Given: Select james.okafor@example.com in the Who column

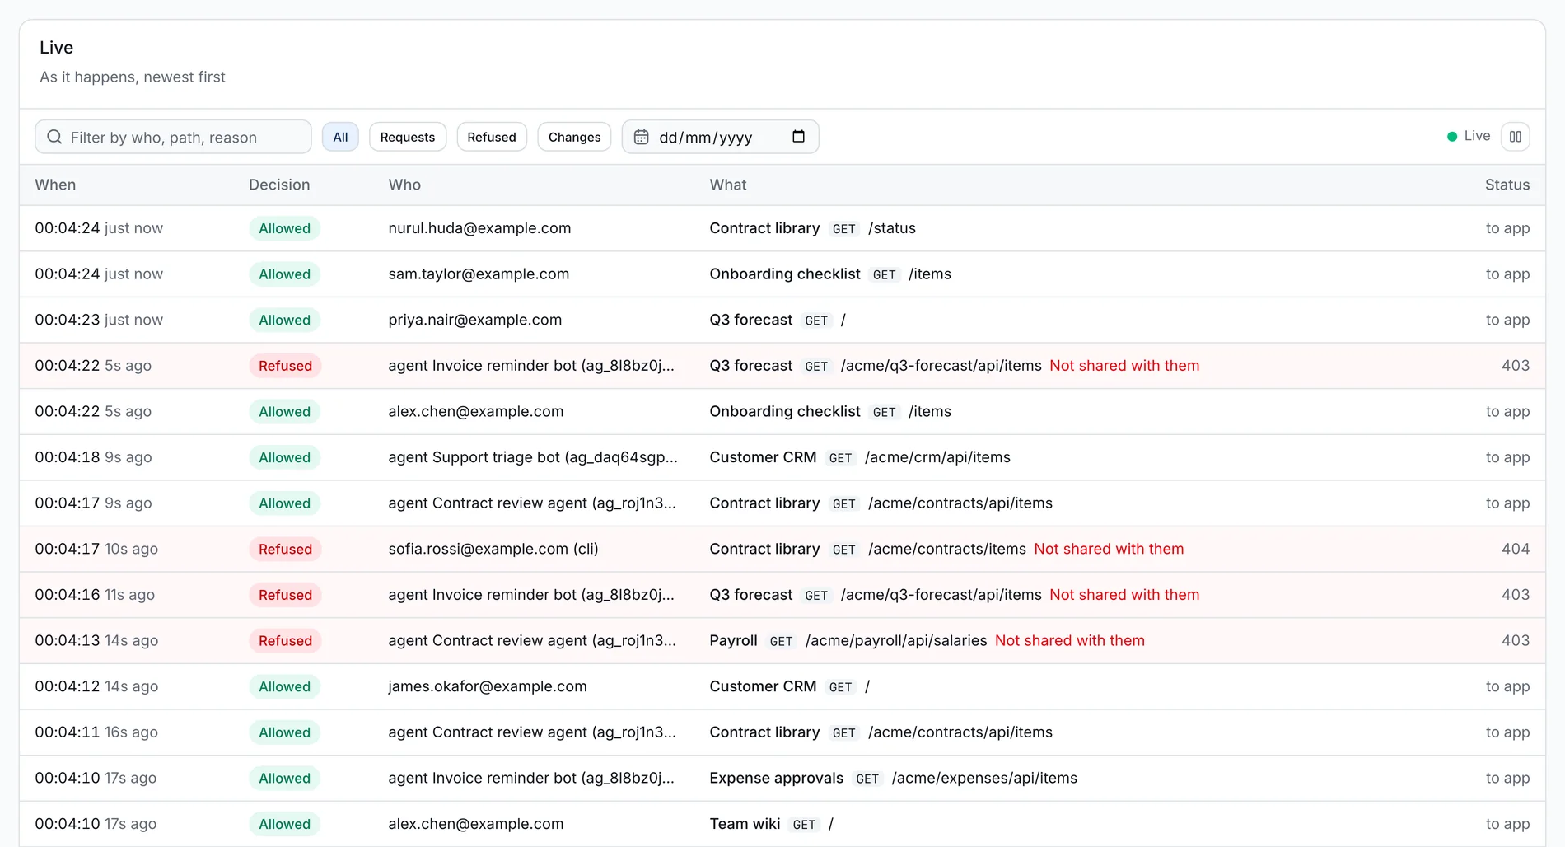Looking at the screenshot, I should [x=488, y=686].
